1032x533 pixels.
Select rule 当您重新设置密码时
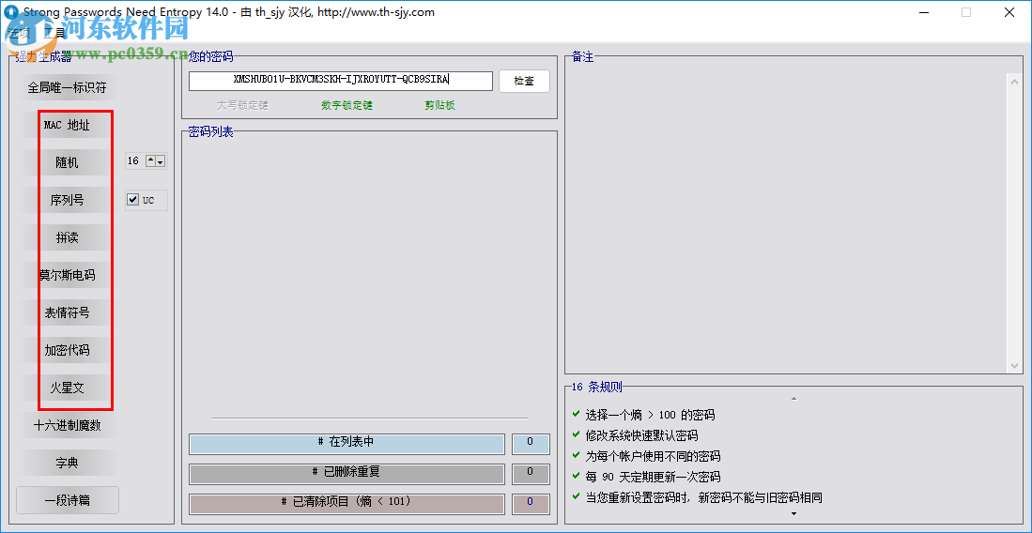(704, 497)
